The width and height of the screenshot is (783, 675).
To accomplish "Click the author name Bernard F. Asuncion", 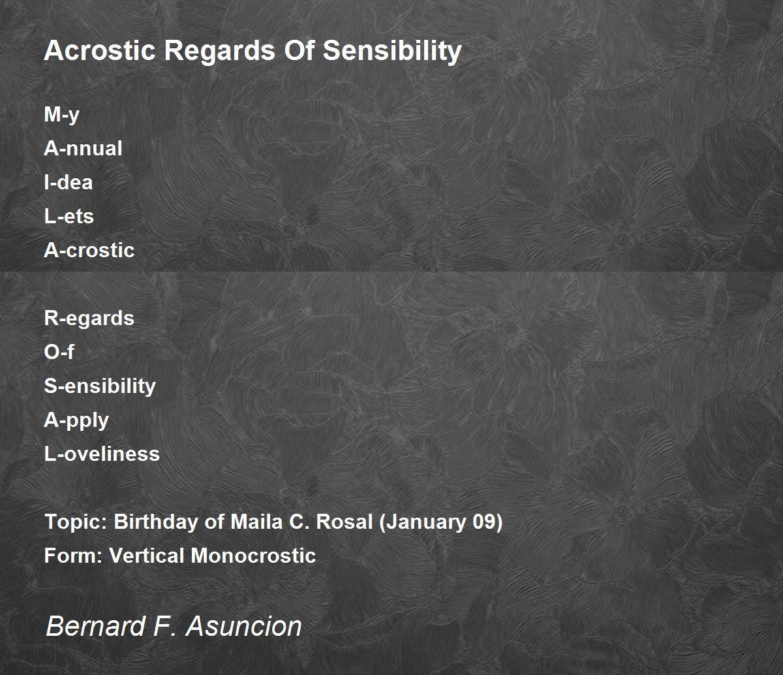I will point(174,627).
